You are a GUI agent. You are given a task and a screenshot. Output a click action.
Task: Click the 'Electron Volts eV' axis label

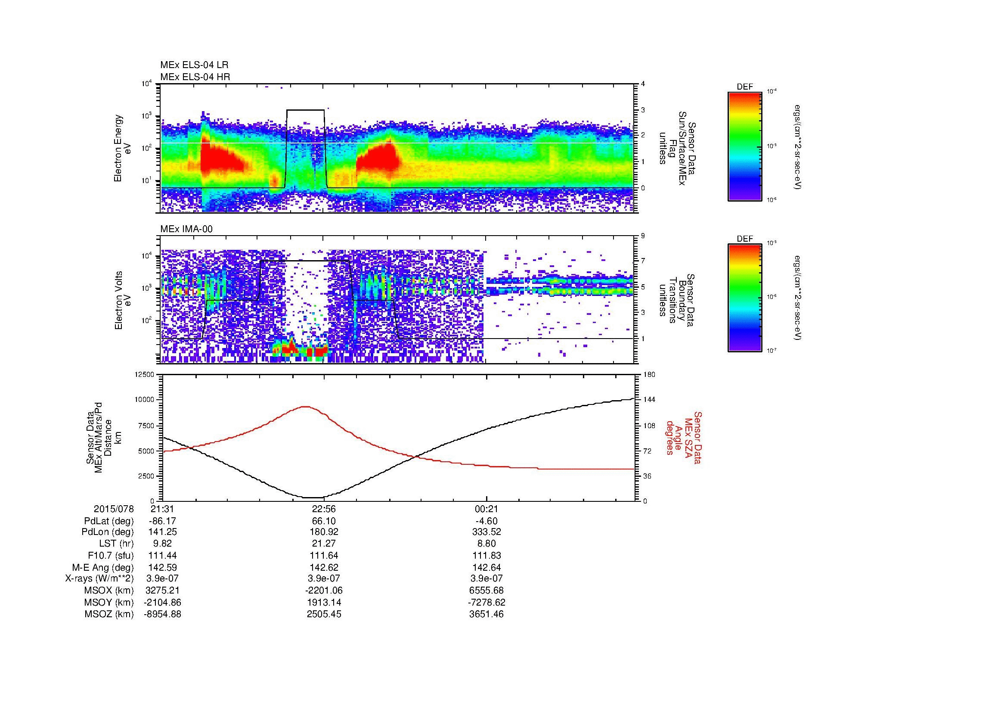[x=123, y=300]
